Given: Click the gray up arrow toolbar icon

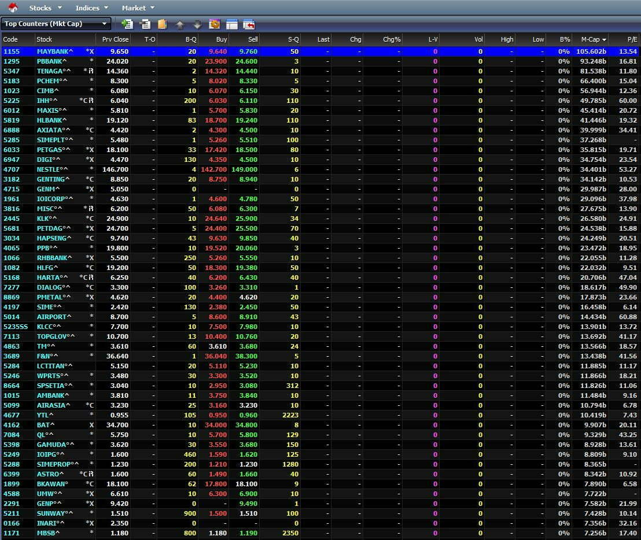Looking at the screenshot, I should click(x=179, y=24).
